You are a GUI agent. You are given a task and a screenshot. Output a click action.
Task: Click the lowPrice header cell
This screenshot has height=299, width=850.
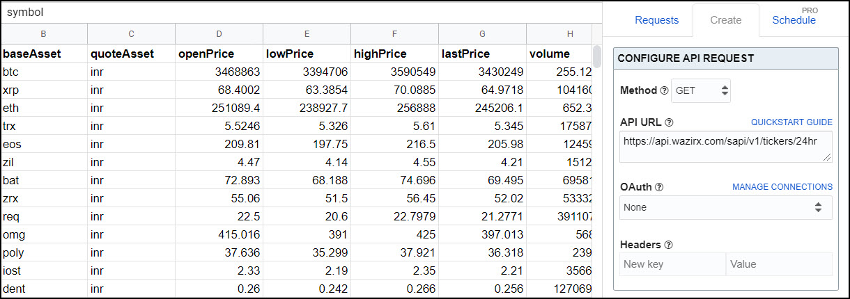307,54
